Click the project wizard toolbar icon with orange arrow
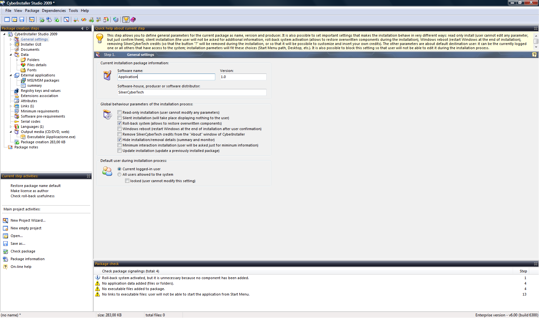The height and width of the screenshot is (318, 539). point(32,20)
